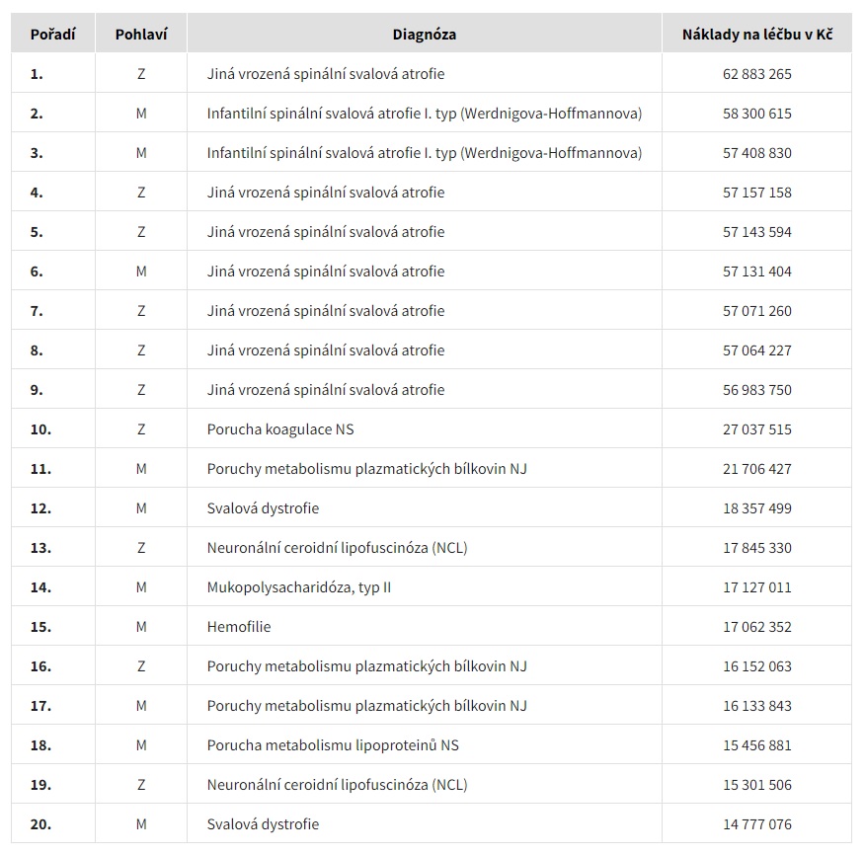
Task: Click the "Pohlaví" column header
Action: pos(141,35)
